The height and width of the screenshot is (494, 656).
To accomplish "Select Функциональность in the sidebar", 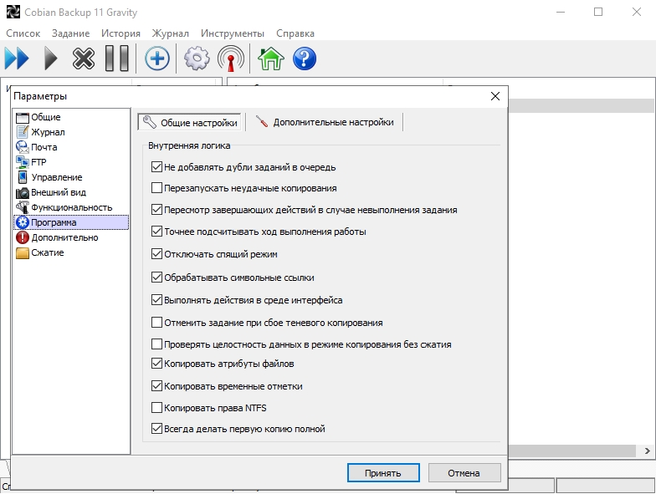I will pyautogui.click(x=71, y=207).
